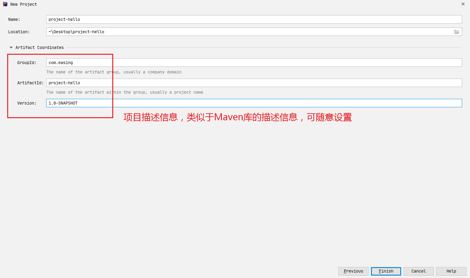
Task: Click the folder browse icon in Location field
Action: point(457,32)
